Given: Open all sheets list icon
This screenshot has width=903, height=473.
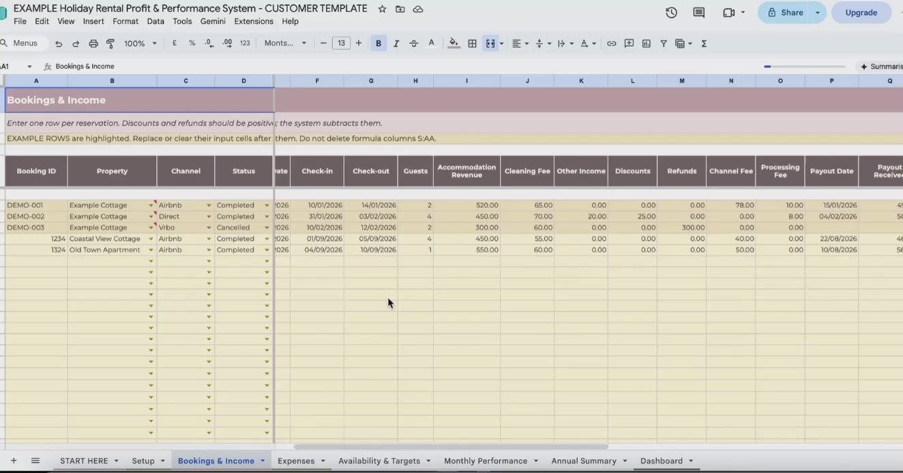Looking at the screenshot, I should point(35,461).
